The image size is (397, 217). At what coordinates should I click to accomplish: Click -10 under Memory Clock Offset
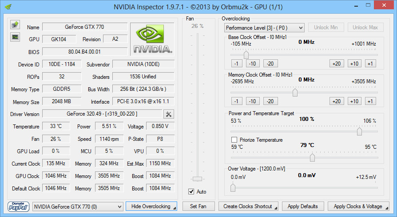click(x=253, y=101)
